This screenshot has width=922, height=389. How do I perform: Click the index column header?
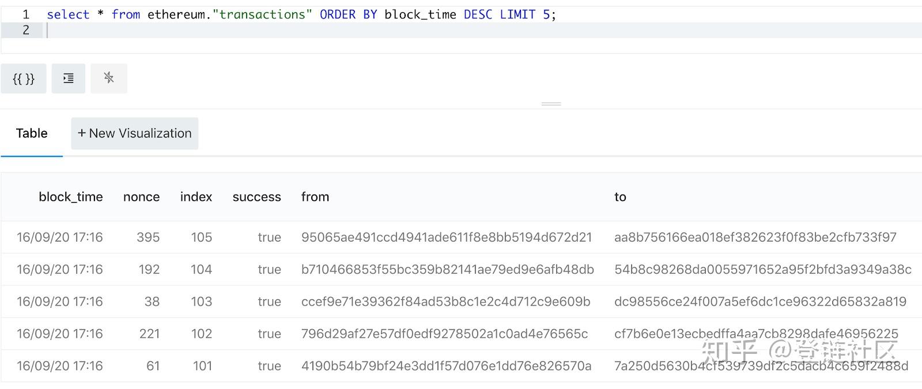point(196,197)
